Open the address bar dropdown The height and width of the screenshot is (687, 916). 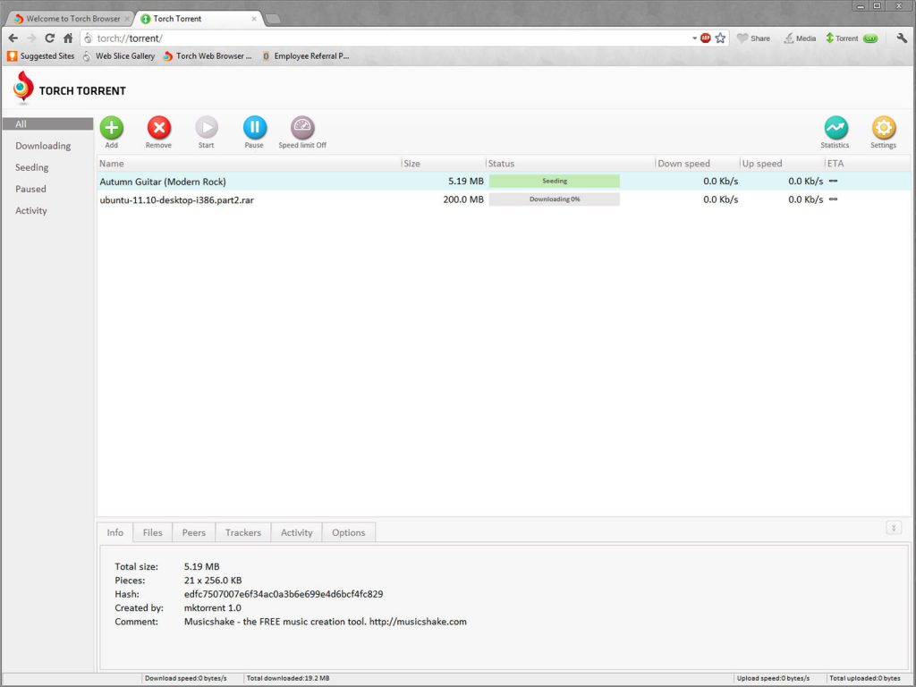[692, 38]
